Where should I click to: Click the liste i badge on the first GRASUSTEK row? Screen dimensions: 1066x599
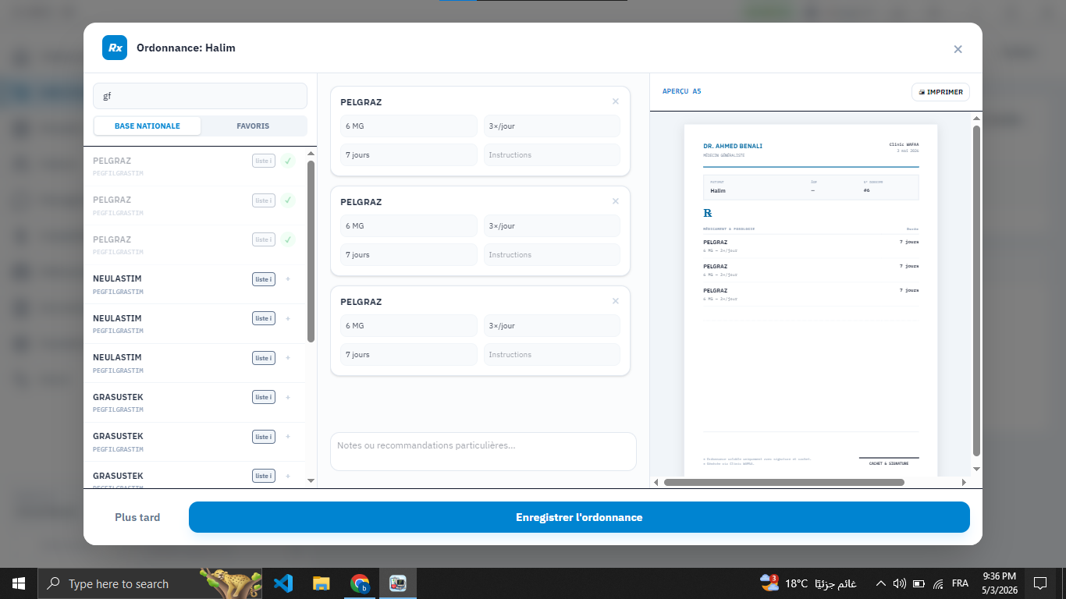pos(264,397)
